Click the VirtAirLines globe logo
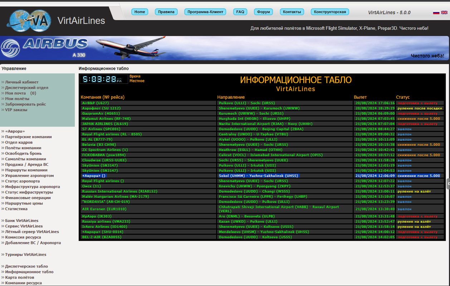450x286 pixels. (29, 20)
